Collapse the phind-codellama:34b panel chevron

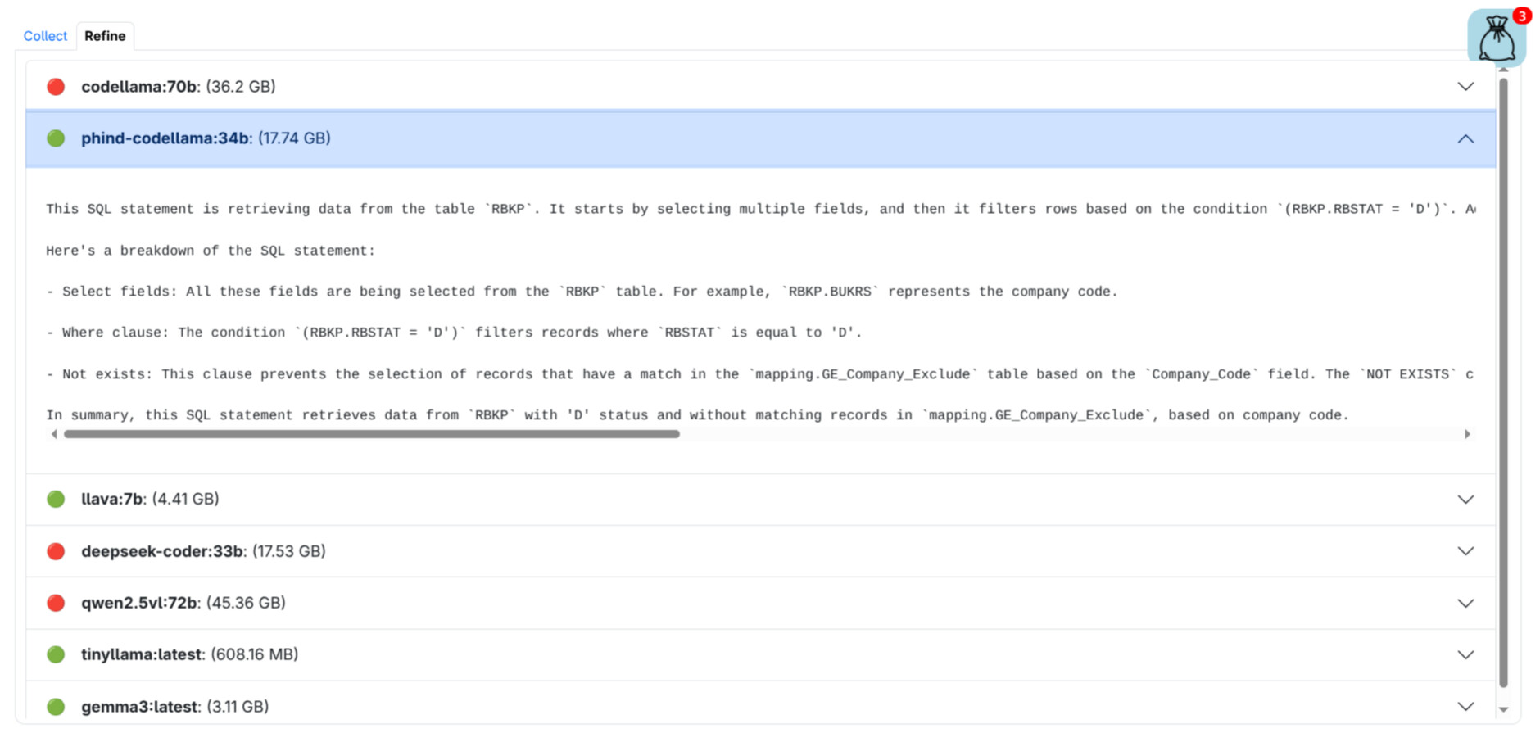pos(1465,139)
